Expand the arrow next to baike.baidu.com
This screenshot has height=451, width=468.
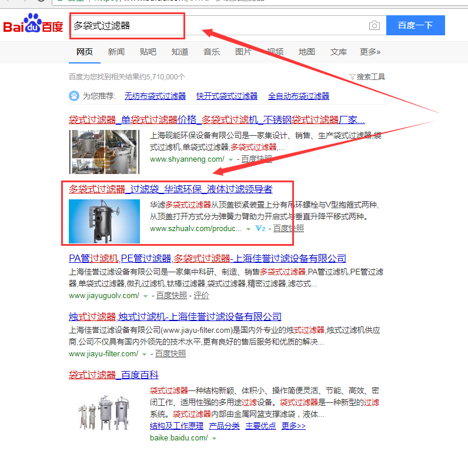tap(214, 438)
